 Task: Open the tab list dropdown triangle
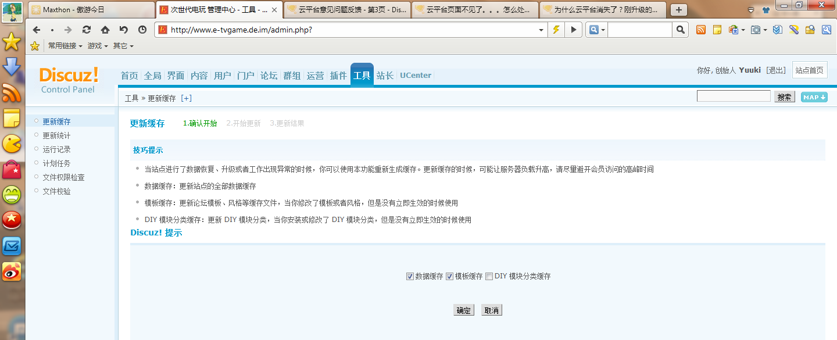tap(751, 10)
